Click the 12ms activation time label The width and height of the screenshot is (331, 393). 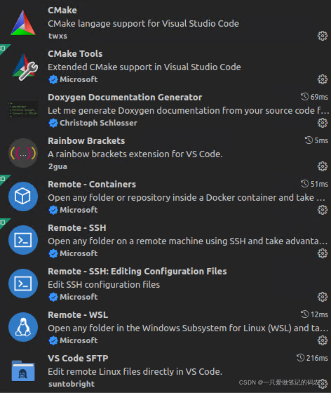[319, 314]
